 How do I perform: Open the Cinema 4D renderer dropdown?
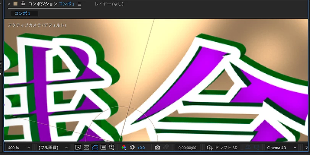click(x=281, y=147)
